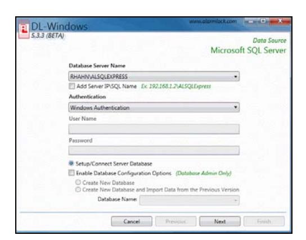The height and width of the screenshot is (240, 306).
Task: Click the Password input field
Action: coord(154,151)
